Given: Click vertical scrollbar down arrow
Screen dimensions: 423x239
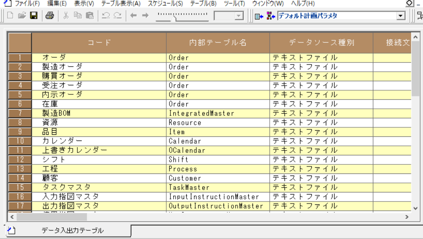Looking at the screenshot, I should click(x=416, y=209).
